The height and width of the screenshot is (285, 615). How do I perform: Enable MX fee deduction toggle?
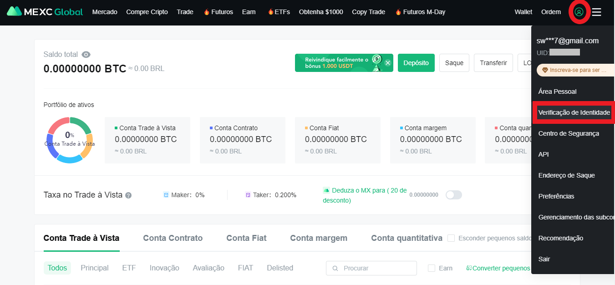point(453,195)
